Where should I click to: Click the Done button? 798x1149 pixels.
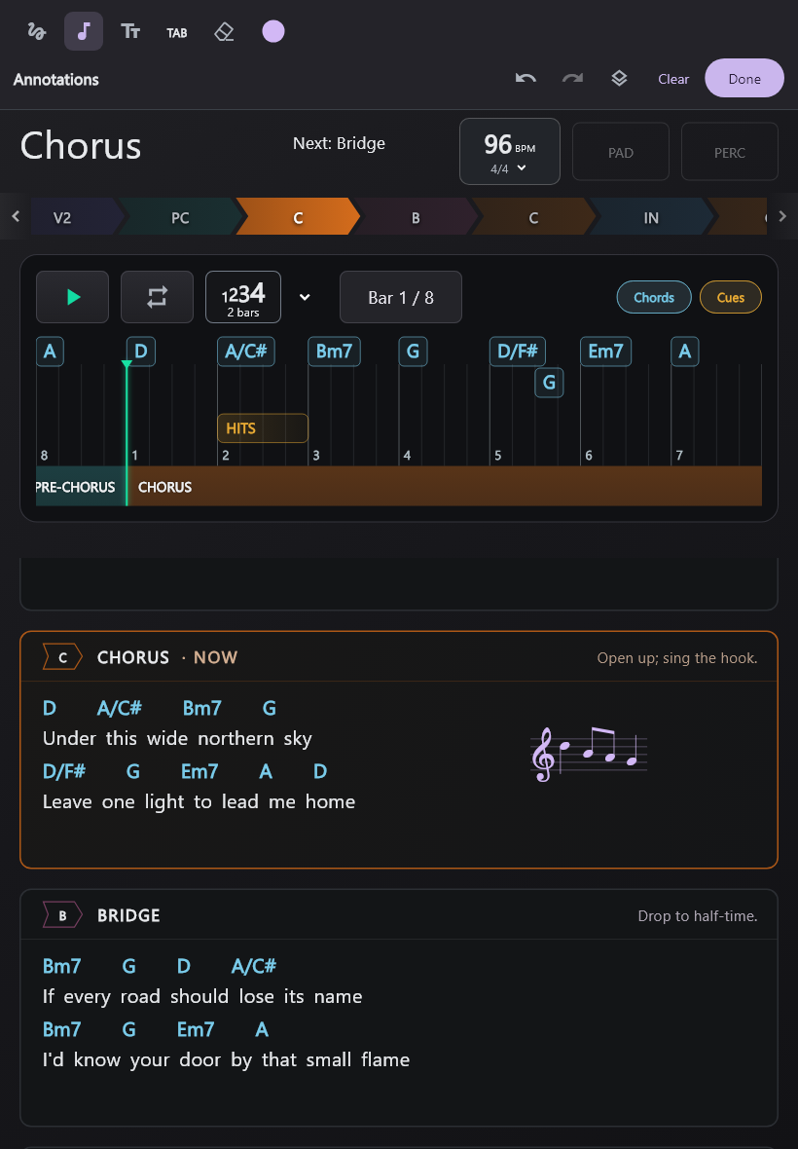pos(744,79)
